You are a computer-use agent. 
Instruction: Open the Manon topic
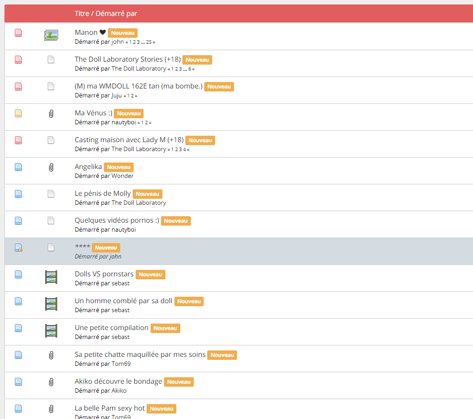86,32
